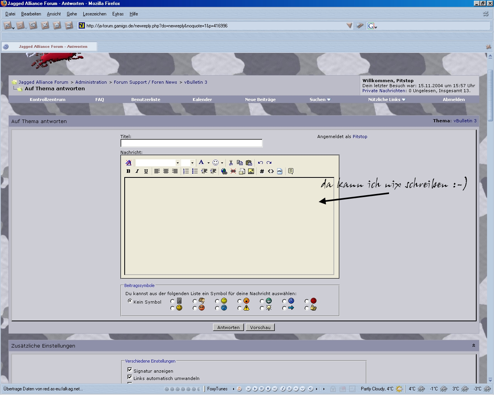Uncheck 'Signatur anzeigen' checkbox
Image resolution: width=494 pixels, height=395 pixels.
[130, 370]
